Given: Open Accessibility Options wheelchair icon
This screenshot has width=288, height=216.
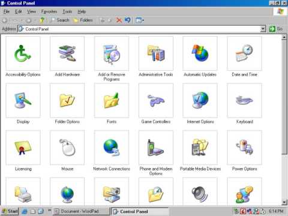Looking at the screenshot, I should 23,53.
